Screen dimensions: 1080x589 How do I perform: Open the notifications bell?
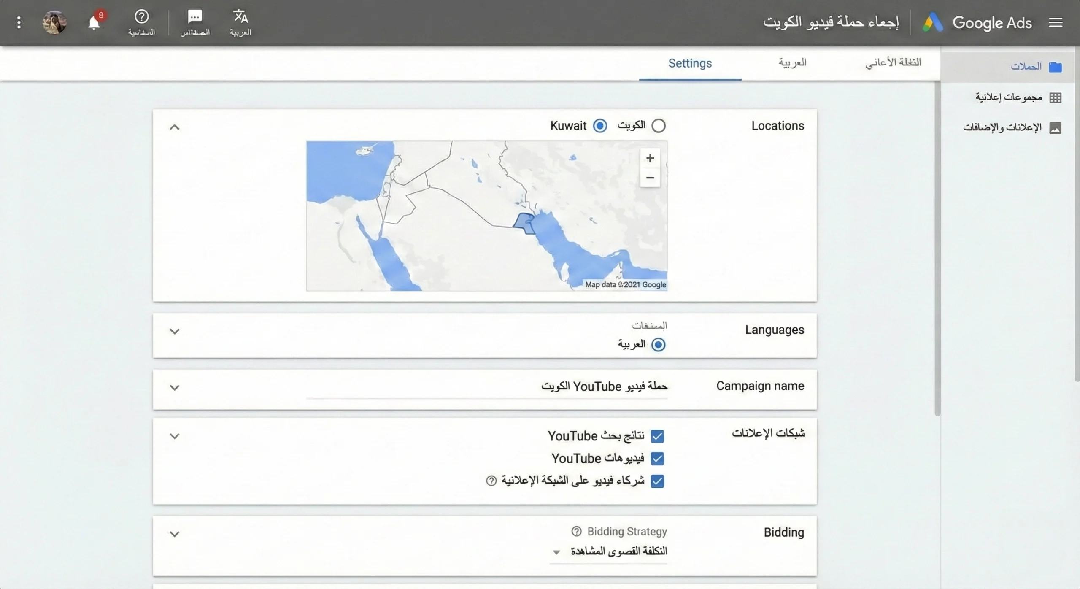pyautogui.click(x=94, y=22)
